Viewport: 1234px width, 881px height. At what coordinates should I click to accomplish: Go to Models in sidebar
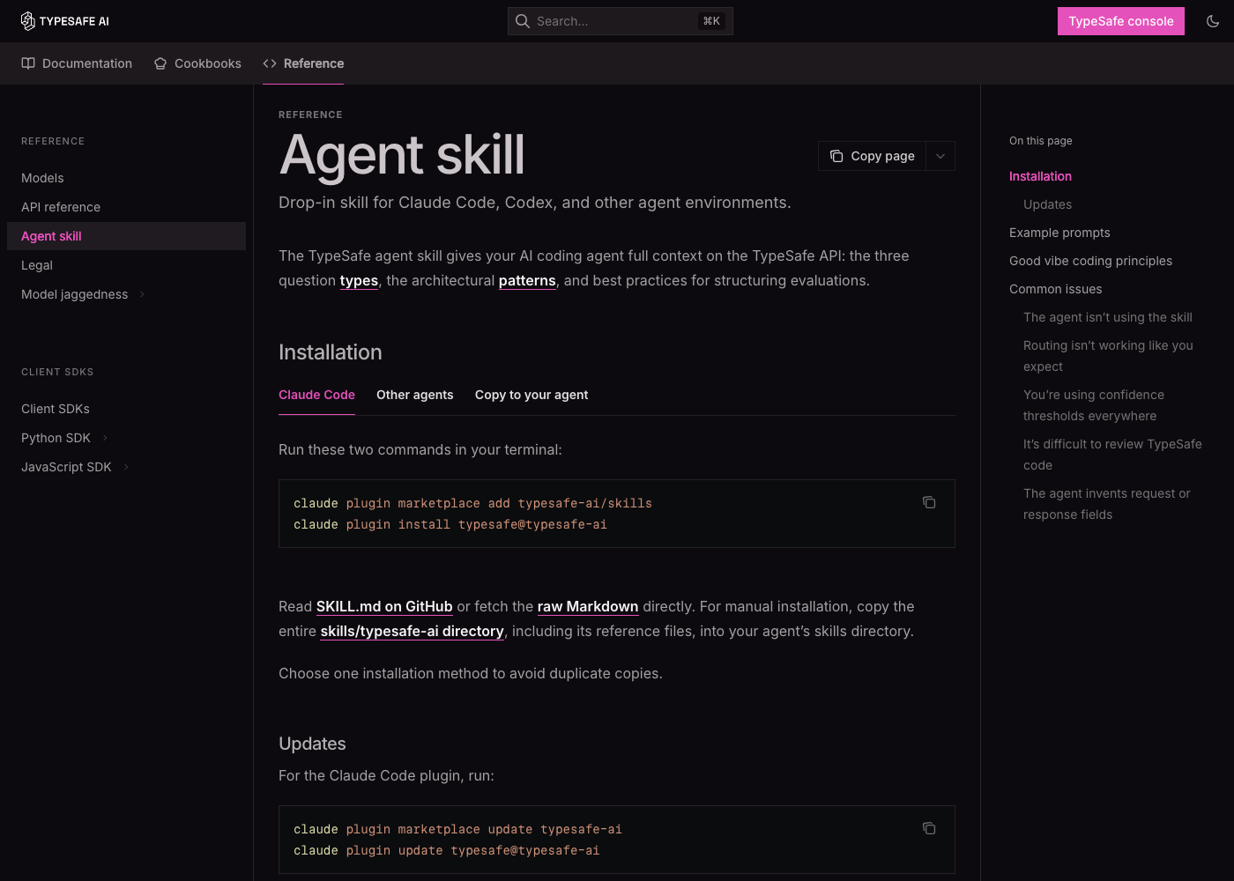tap(42, 178)
